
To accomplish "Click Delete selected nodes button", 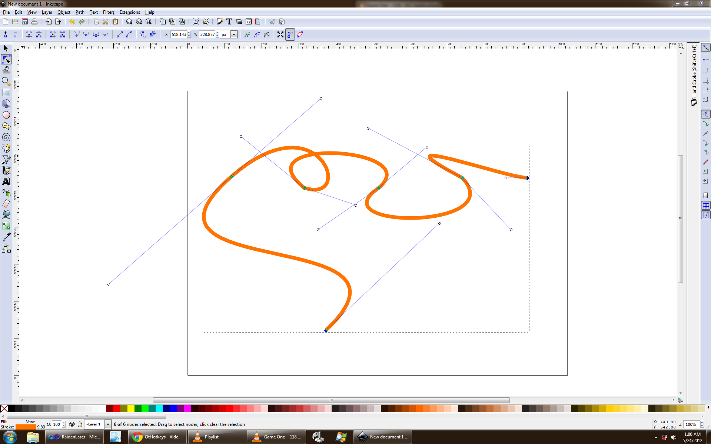I will (15, 34).
